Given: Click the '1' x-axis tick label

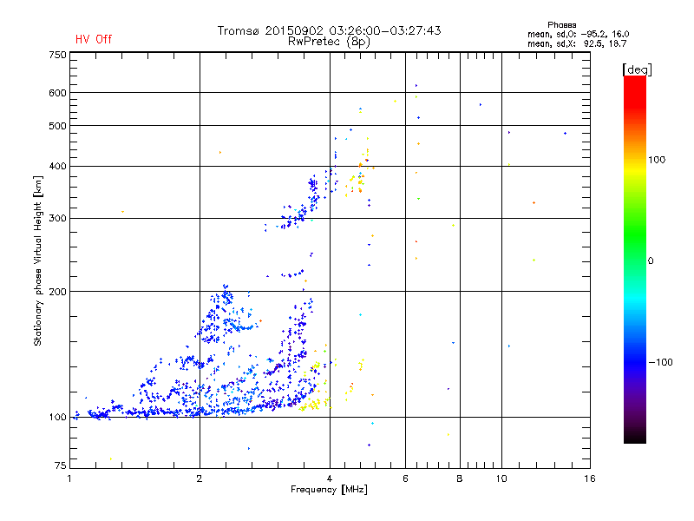Looking at the screenshot, I should [70, 478].
